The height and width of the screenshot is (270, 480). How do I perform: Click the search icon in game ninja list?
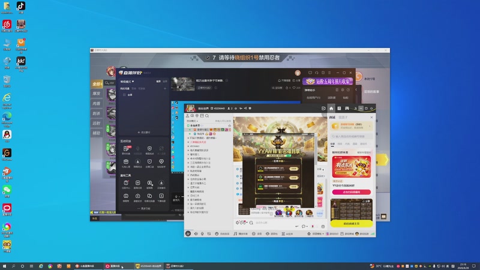[107, 83]
